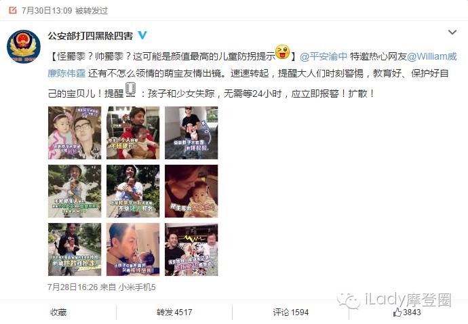Image resolution: width=468 pixels, height=324 pixels.
Task: Open the police badge profile avatar
Action: (x=24, y=47)
